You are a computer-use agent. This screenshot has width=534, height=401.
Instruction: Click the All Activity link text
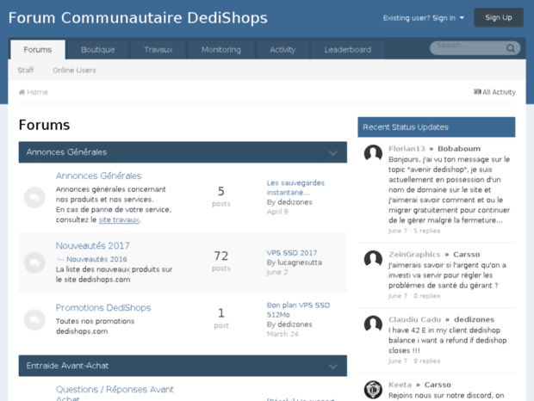pos(499,92)
